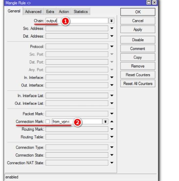Confirm the rule with OK button
Image resolution: width=179 pixels, height=181 pixels.
coord(138,12)
